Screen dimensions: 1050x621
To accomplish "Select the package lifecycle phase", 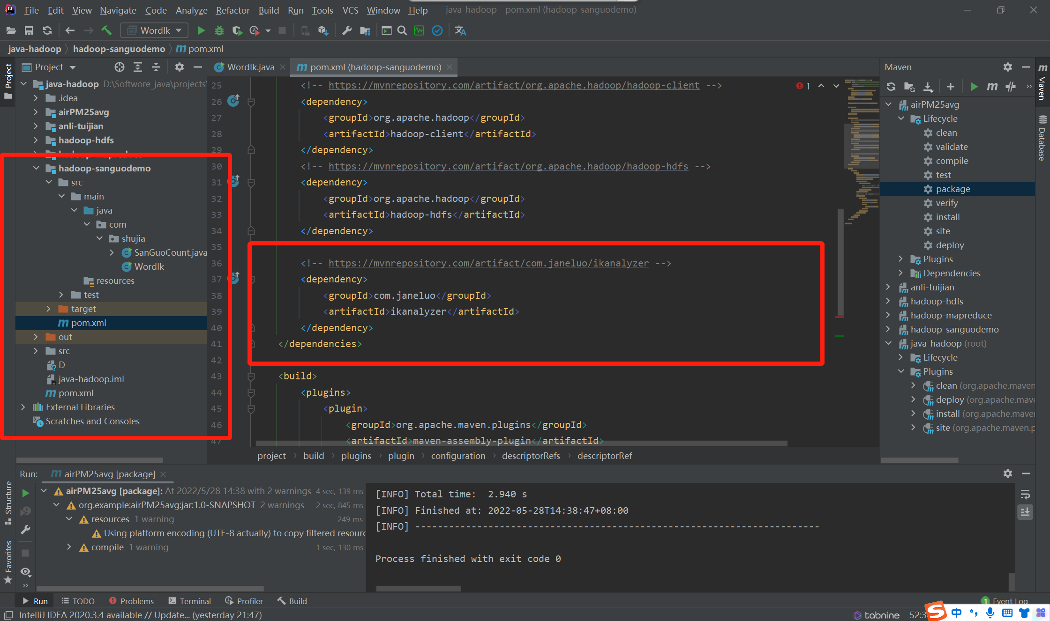I will click(952, 189).
